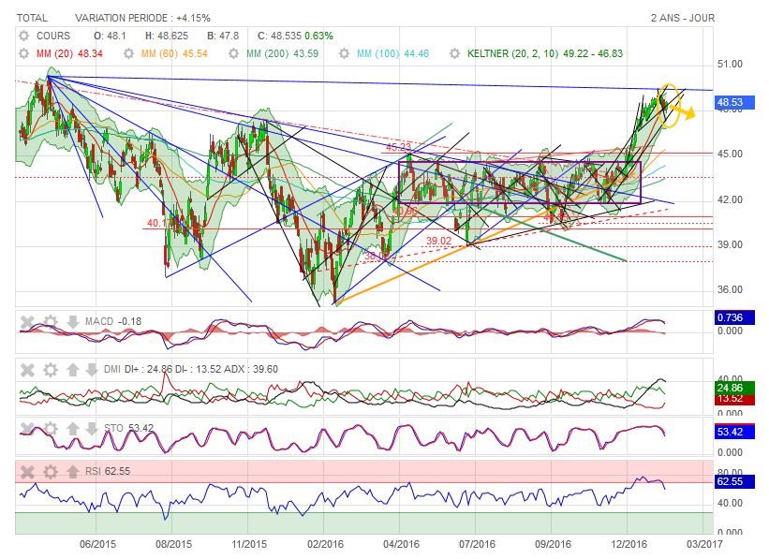Move the DMI panel up

click(x=72, y=370)
